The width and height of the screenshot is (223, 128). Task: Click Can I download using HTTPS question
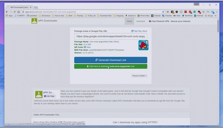tap(135, 122)
